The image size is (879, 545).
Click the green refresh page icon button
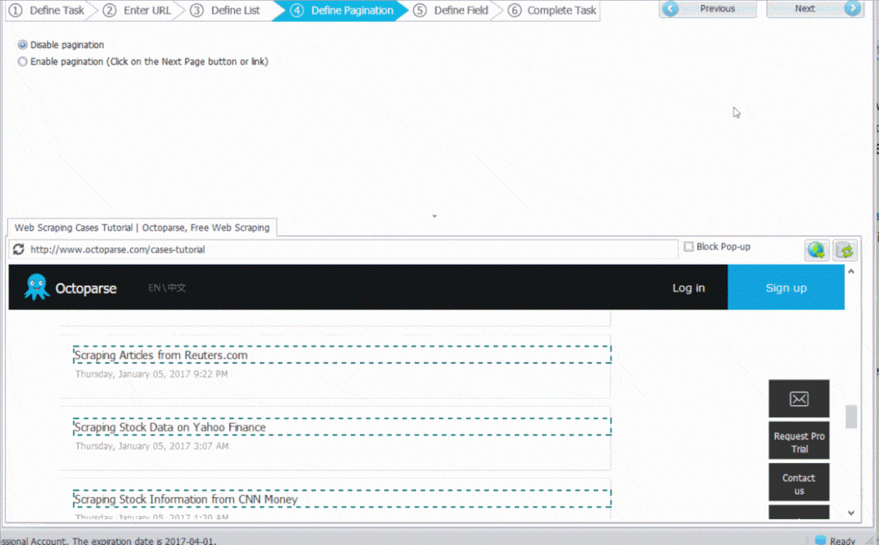pos(845,250)
